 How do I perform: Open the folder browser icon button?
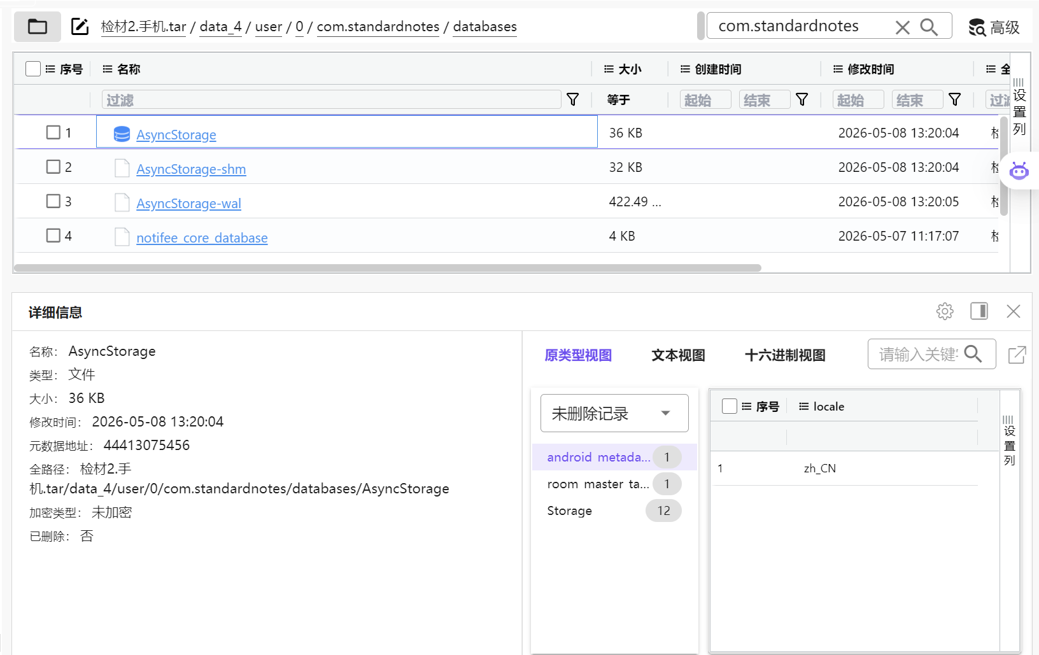point(38,27)
